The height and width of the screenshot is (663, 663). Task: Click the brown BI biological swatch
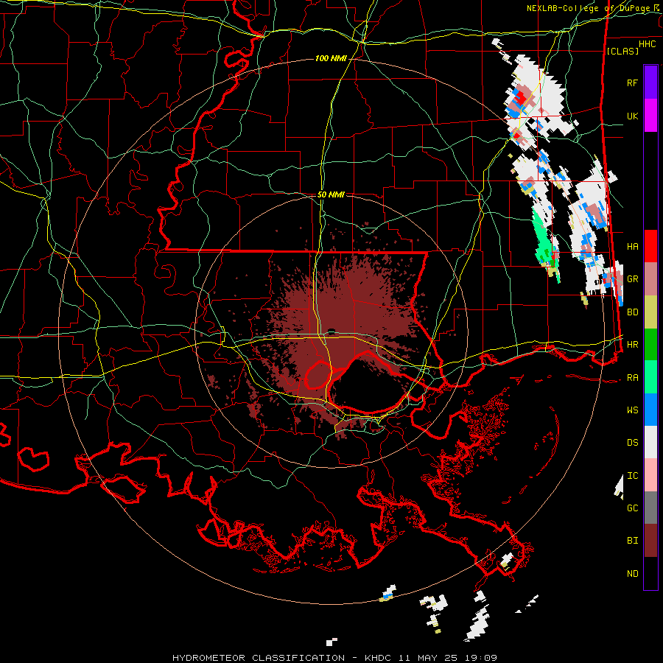(650, 541)
